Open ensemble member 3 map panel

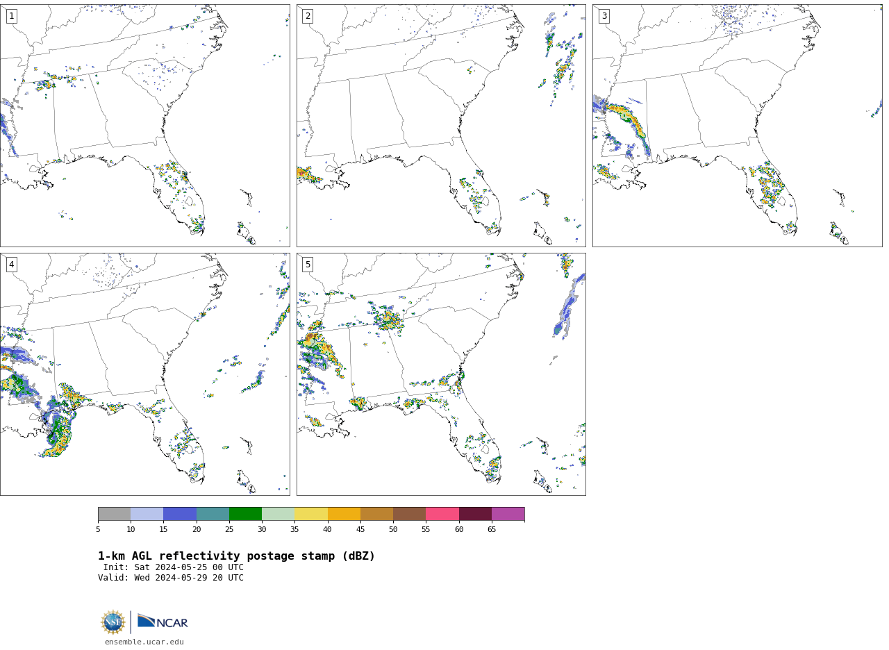737,126
